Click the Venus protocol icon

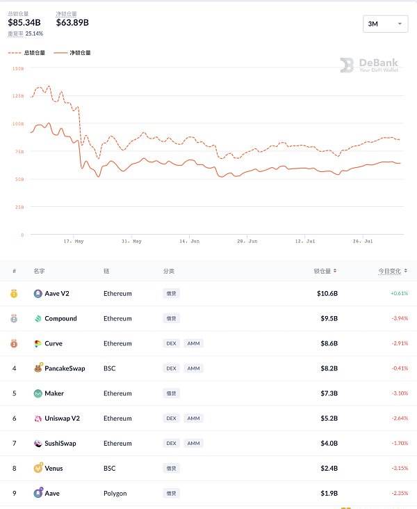click(x=38, y=468)
